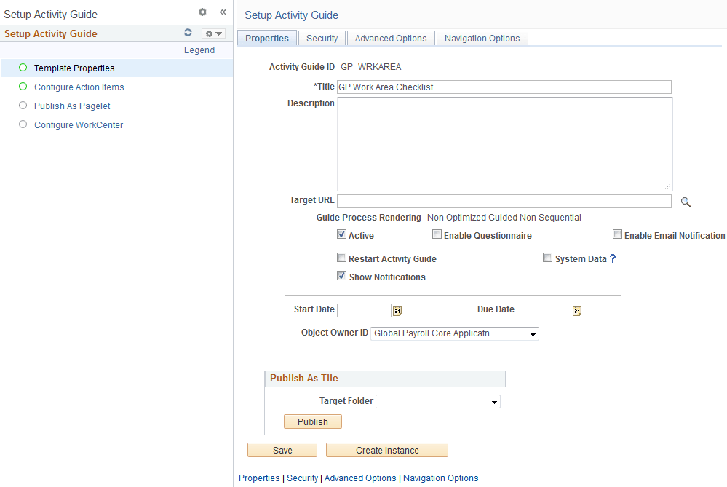The image size is (727, 487).
Task: Open the Due Date calendar picker
Action: tap(576, 310)
